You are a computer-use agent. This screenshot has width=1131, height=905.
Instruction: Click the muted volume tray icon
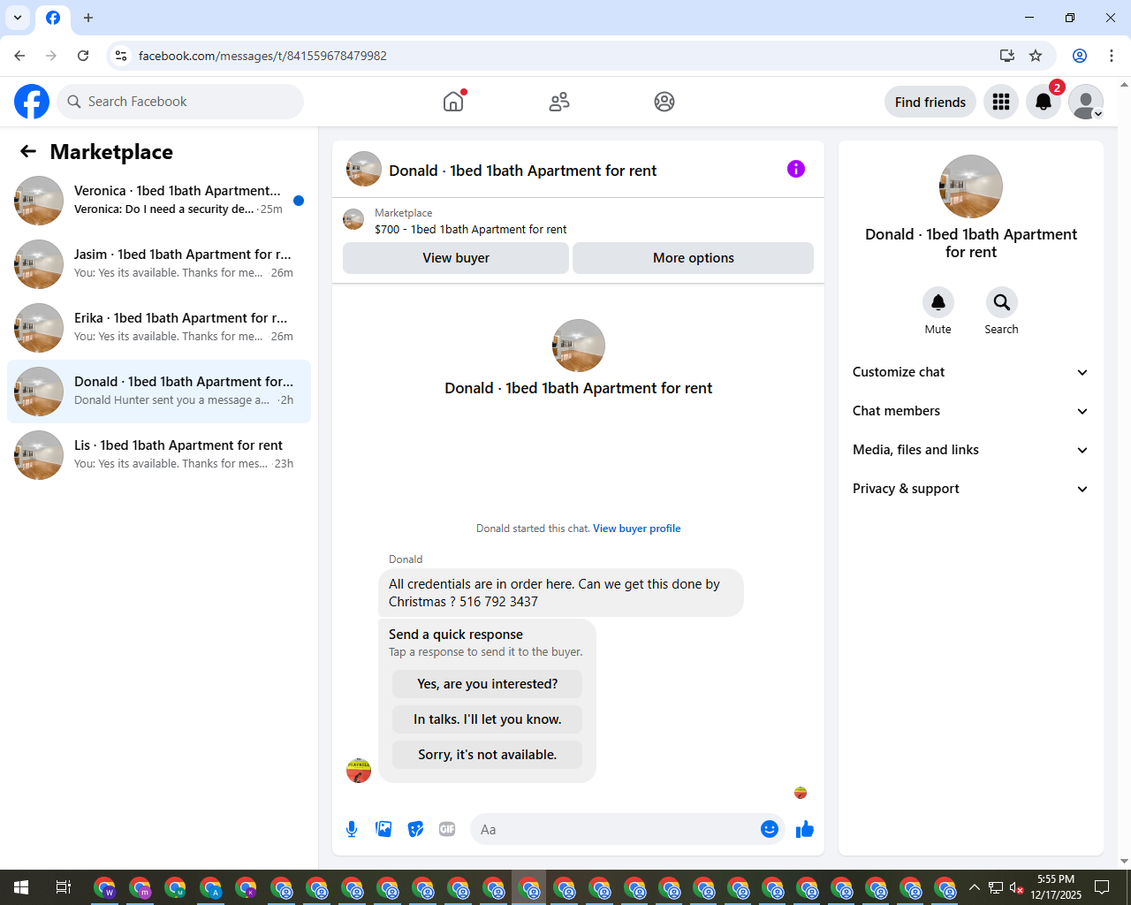pos(1016,887)
